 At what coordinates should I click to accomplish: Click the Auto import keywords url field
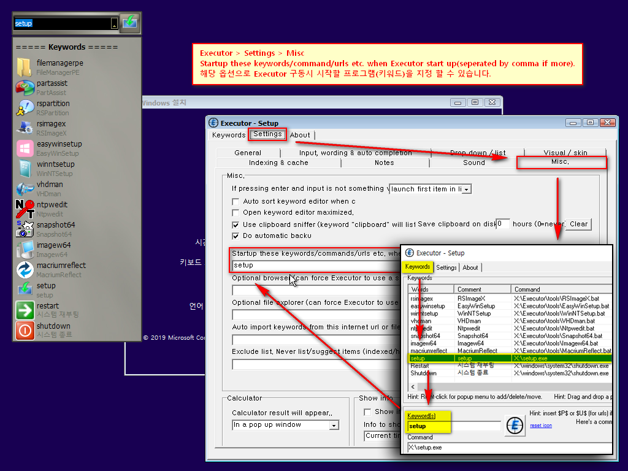click(316, 340)
